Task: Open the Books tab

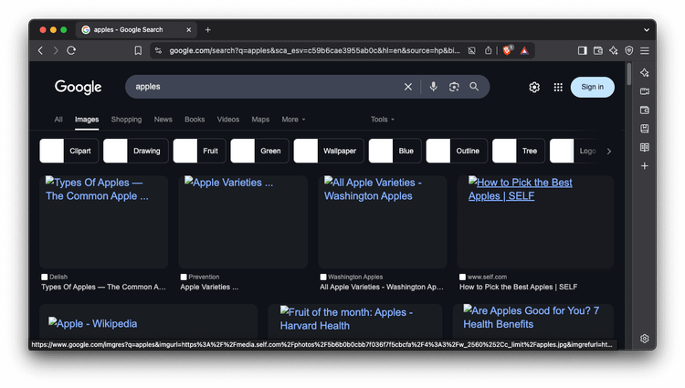Action: [x=195, y=120]
